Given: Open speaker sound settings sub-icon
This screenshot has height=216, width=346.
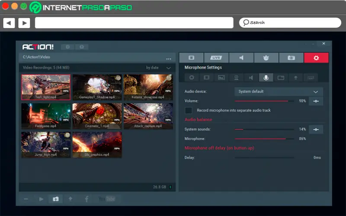Looking at the screenshot, I should (251, 78).
